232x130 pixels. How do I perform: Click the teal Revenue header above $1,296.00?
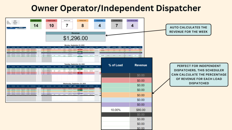(75, 33)
